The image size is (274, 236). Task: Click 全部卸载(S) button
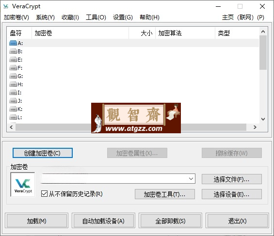pos(170,221)
